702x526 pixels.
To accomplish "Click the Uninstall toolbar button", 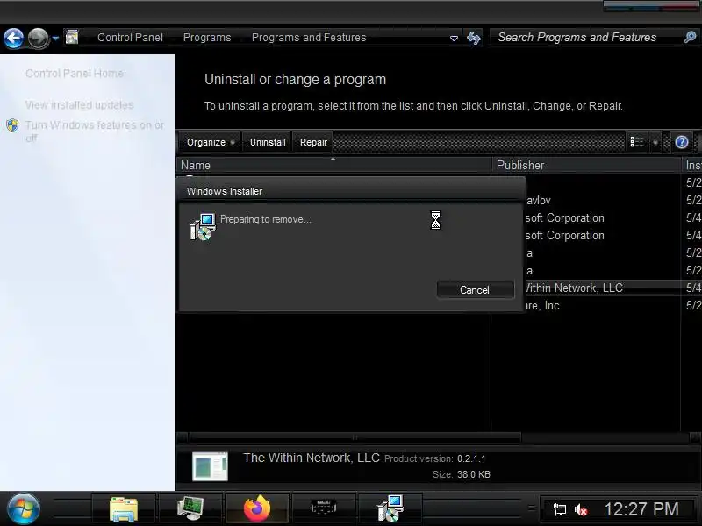I will pyautogui.click(x=268, y=142).
